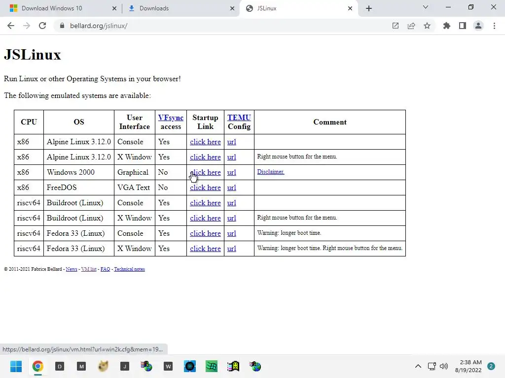
Task: Open the install app icon in address bar
Action: click(396, 26)
